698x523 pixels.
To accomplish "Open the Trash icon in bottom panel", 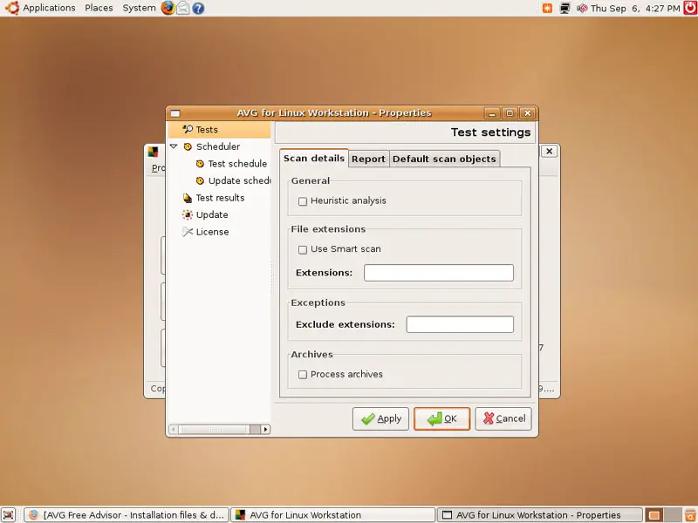I will pyautogui.click(x=690, y=515).
